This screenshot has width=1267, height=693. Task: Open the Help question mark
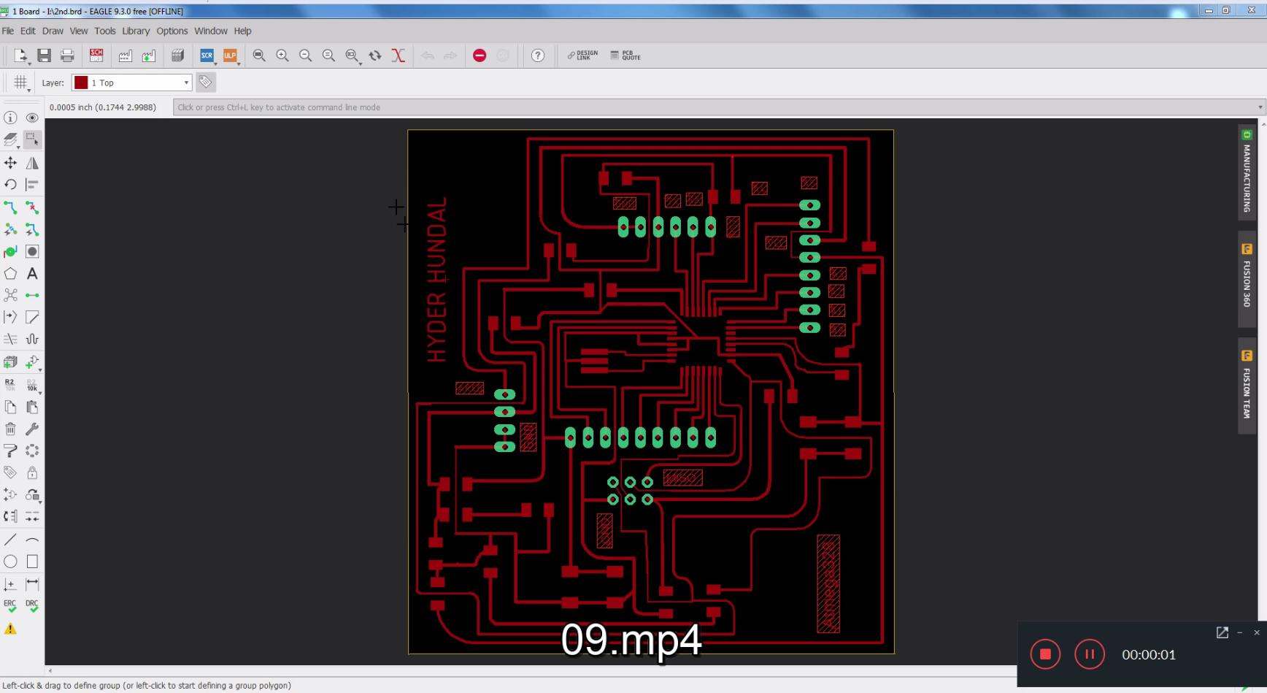tap(538, 55)
